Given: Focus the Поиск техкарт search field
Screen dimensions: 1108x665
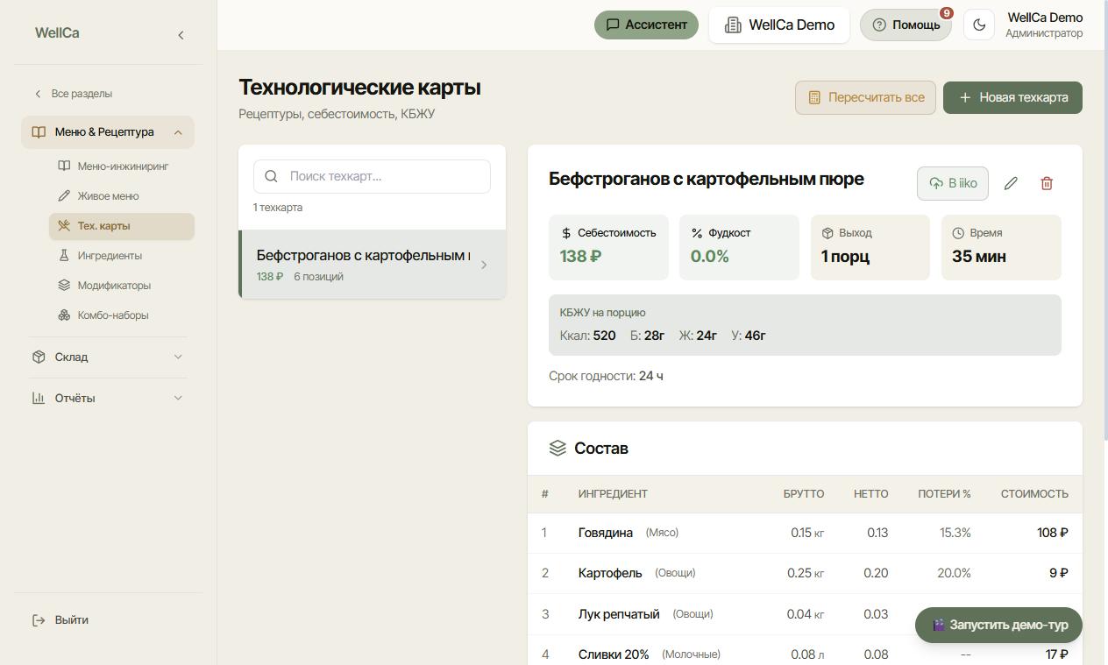Looking at the screenshot, I should [372, 176].
